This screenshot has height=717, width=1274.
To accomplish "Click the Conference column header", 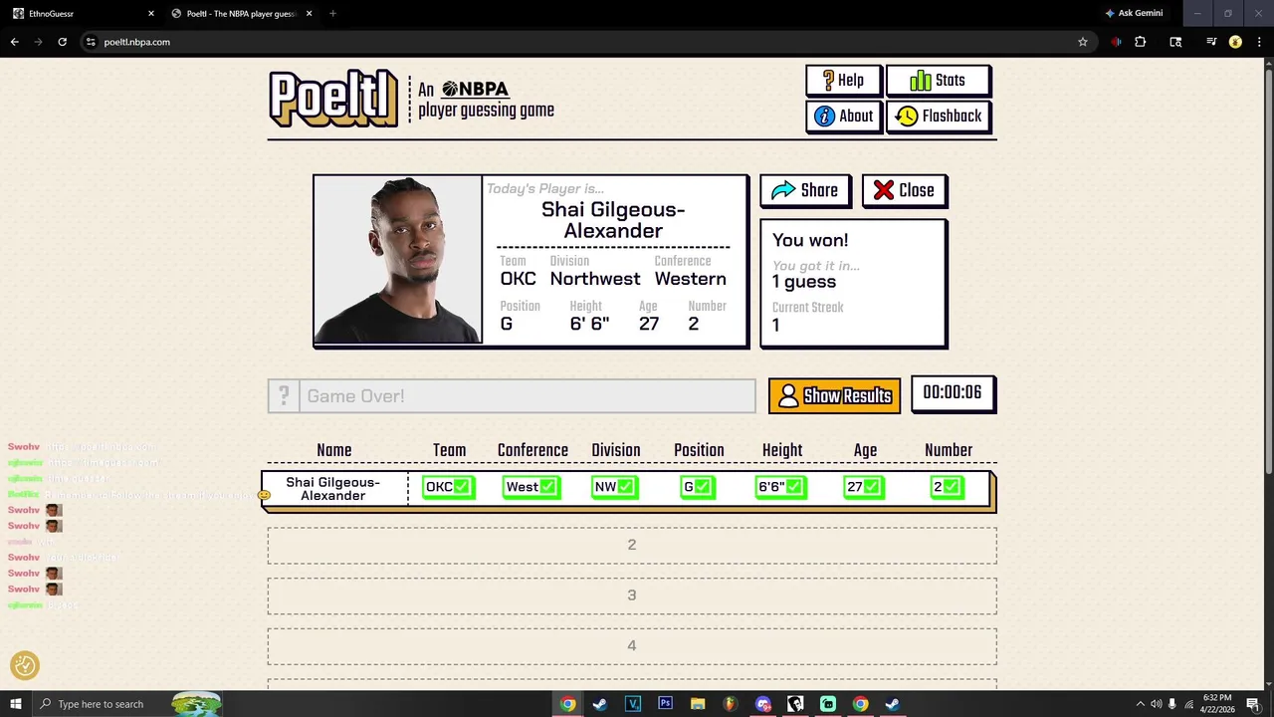I will coord(532,450).
